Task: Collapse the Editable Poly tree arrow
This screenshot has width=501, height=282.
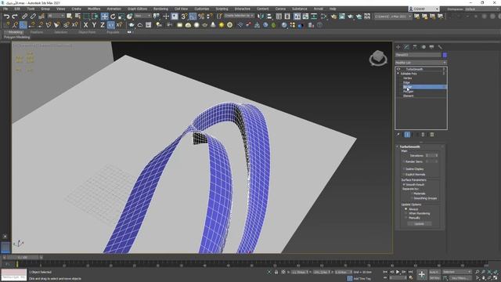Action: click(398, 74)
